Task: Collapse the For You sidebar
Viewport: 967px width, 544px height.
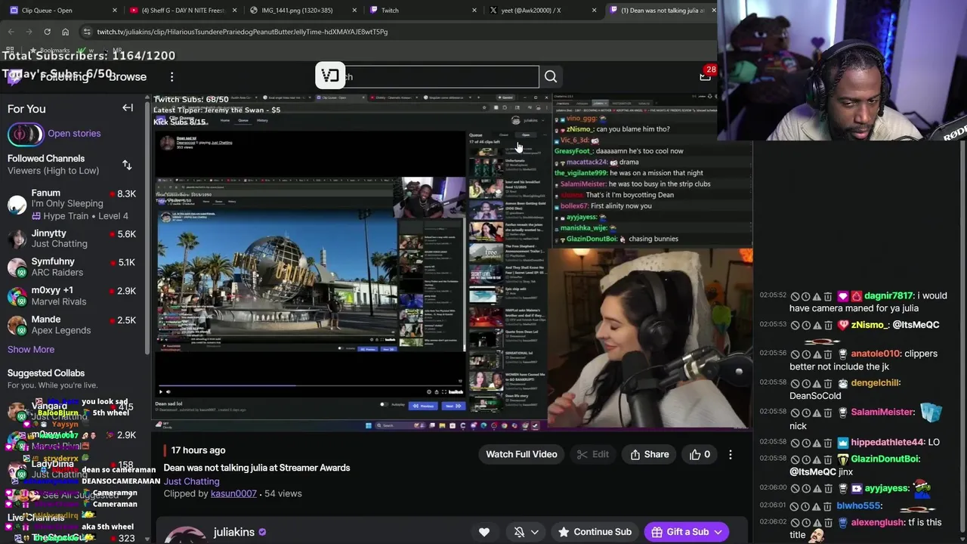Action: [128, 108]
